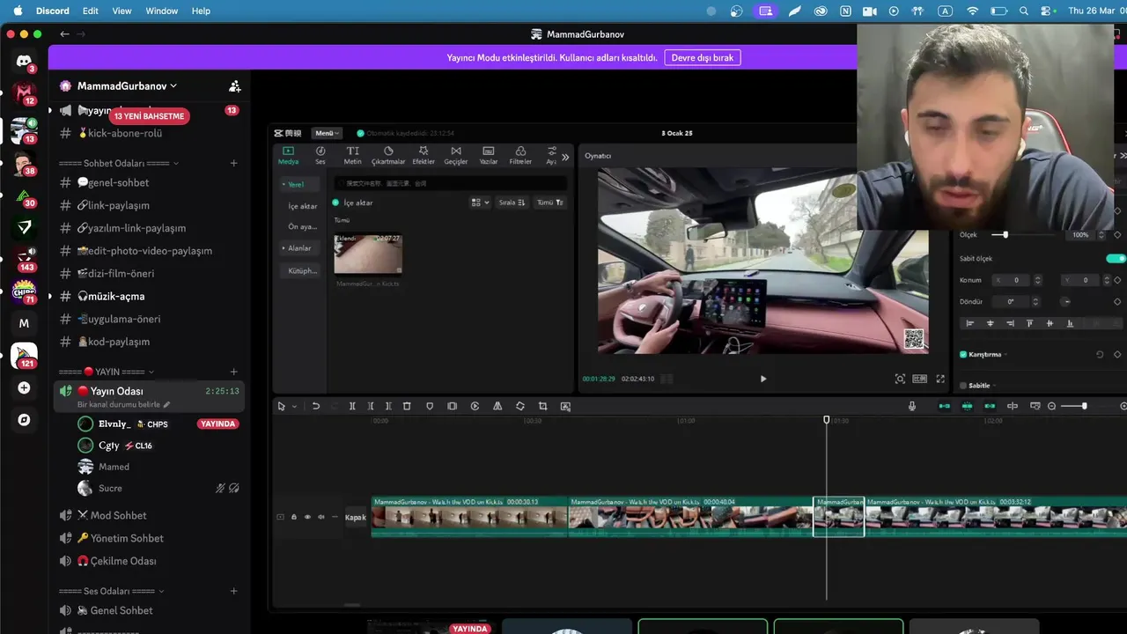1127x634 pixels.
Task: Click the 13 YENİ BAHSETME pill
Action: 149,116
